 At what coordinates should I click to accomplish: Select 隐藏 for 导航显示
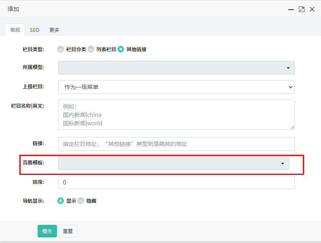[81, 201]
